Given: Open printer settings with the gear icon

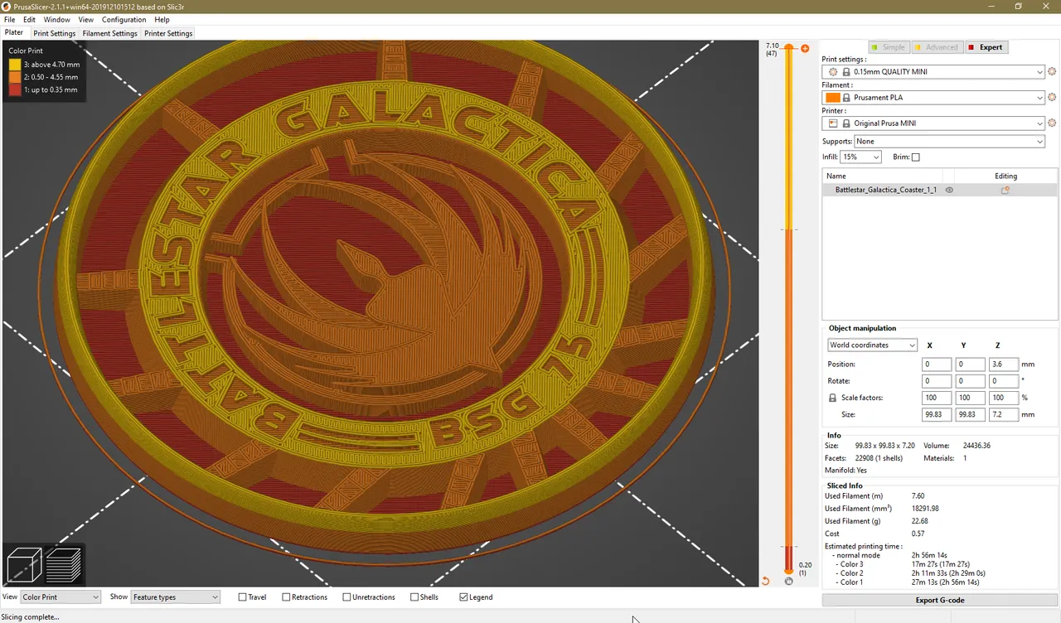Looking at the screenshot, I should tap(1052, 123).
